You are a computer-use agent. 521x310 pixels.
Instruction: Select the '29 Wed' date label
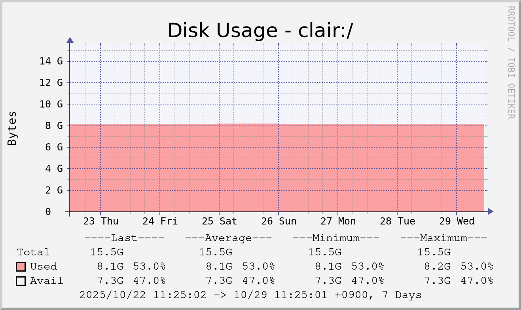[457, 221]
